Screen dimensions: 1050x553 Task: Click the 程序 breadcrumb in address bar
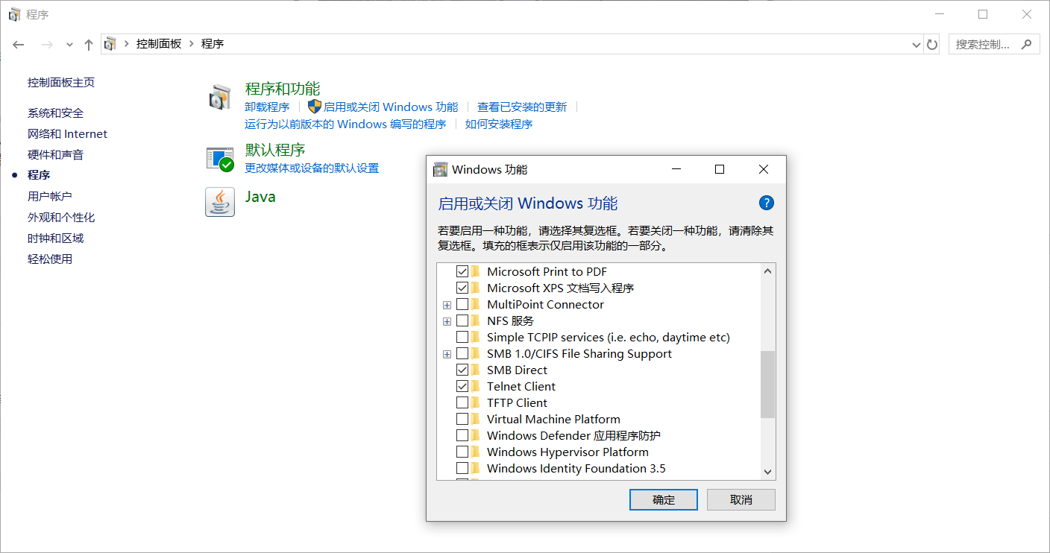(213, 44)
